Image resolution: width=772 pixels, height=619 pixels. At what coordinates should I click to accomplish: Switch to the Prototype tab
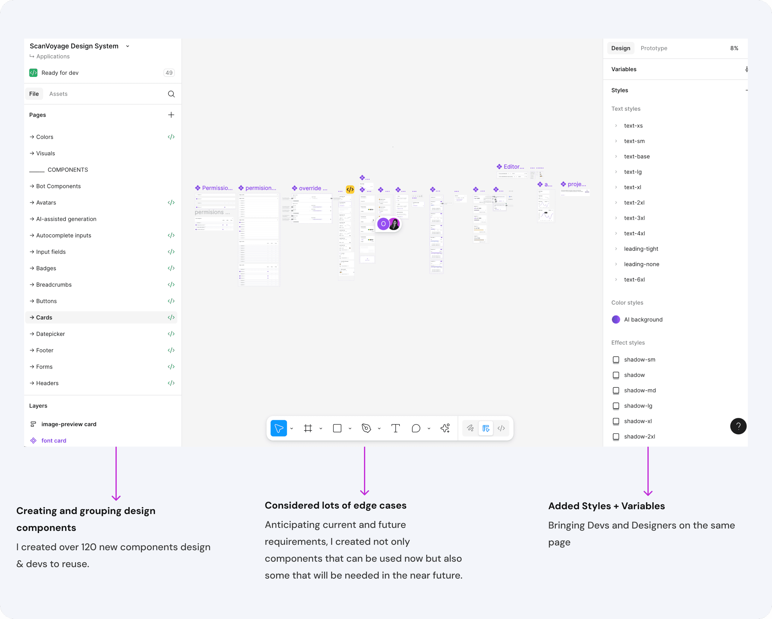pos(653,48)
